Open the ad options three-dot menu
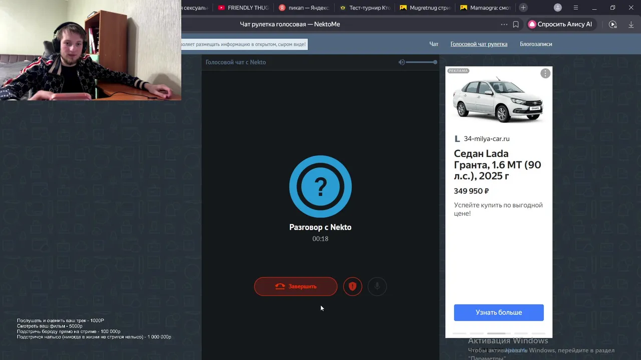The image size is (641, 360). click(x=545, y=73)
